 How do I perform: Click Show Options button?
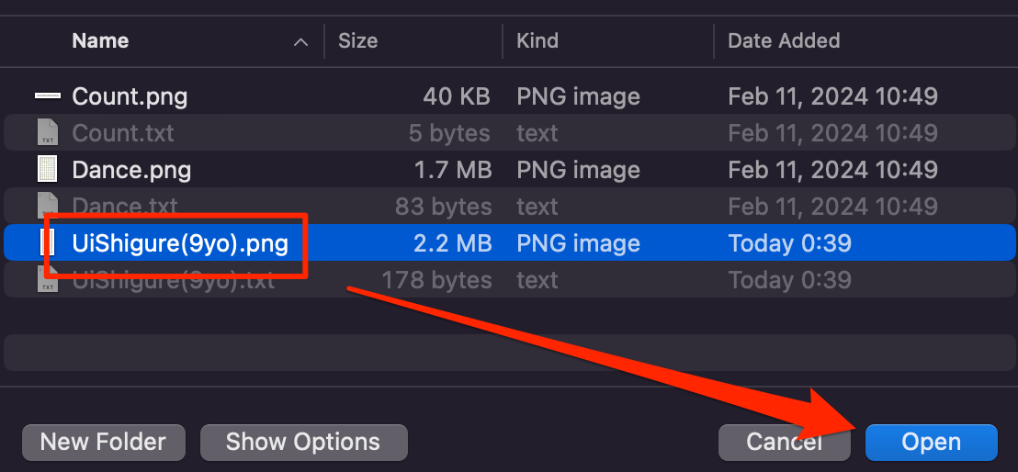click(x=303, y=442)
